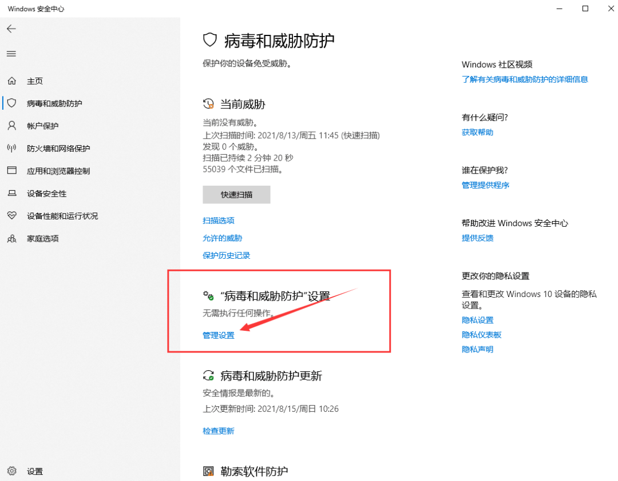
Task: Click 管理提供程序
Action: (485, 185)
